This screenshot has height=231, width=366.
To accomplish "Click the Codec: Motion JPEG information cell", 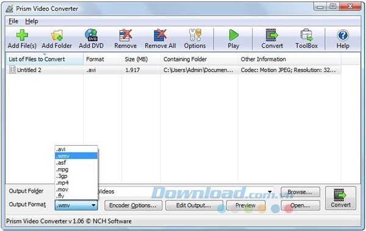I will (x=289, y=69).
